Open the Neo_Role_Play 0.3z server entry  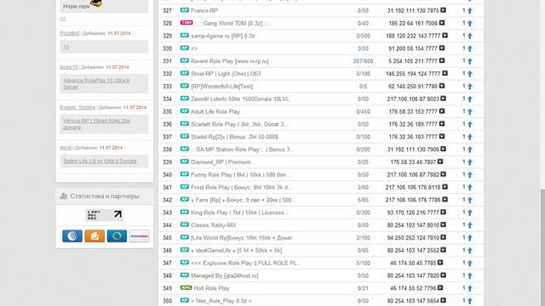[x=221, y=301]
